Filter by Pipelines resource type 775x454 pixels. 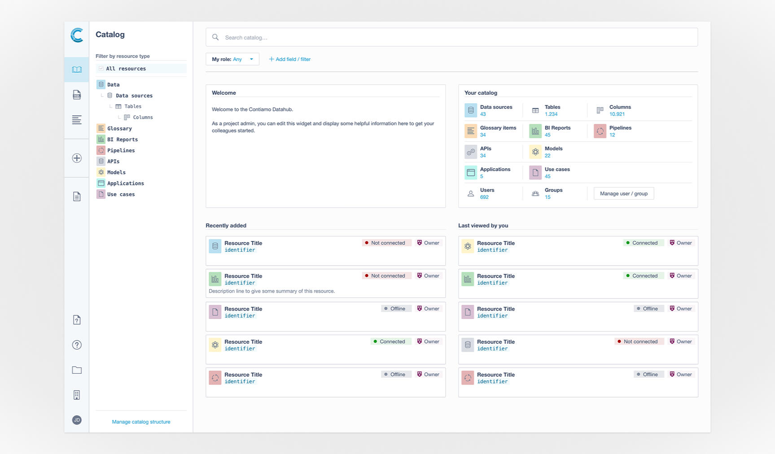[x=121, y=150]
